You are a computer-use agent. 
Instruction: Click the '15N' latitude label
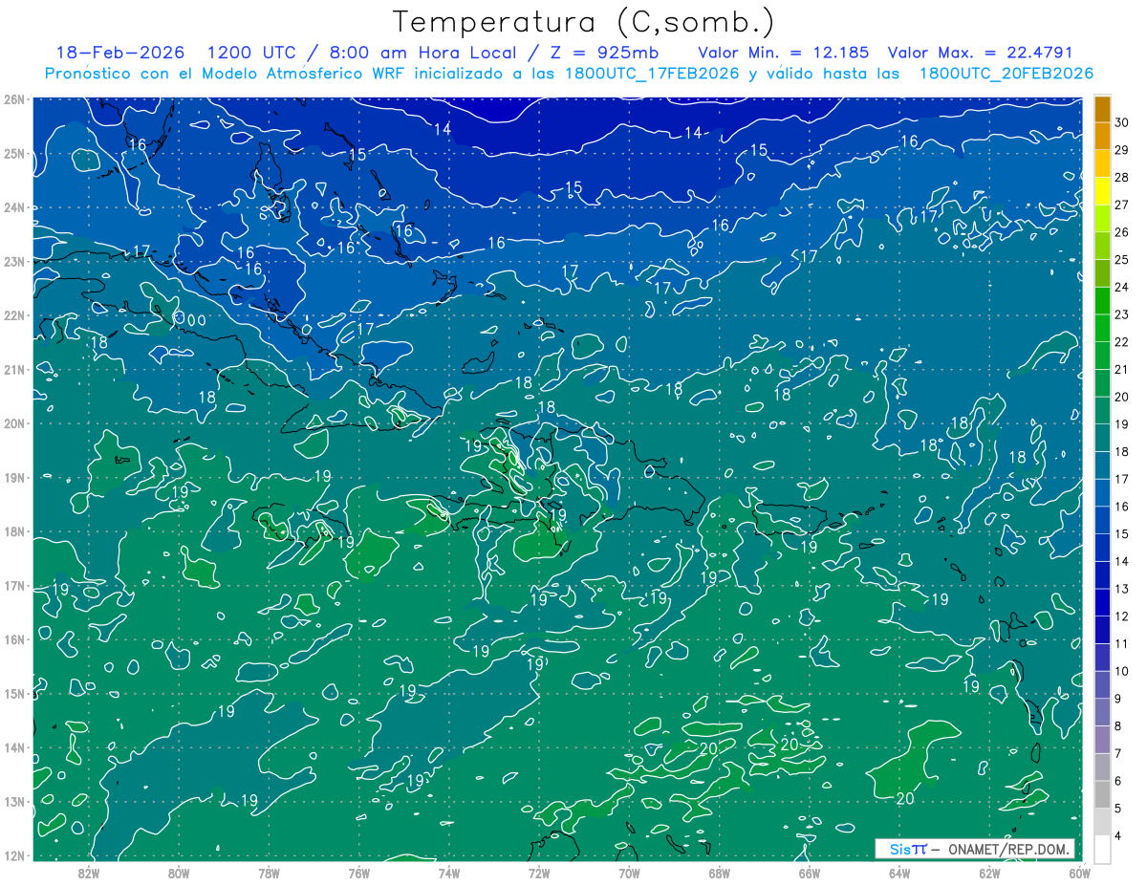pyautogui.click(x=14, y=693)
